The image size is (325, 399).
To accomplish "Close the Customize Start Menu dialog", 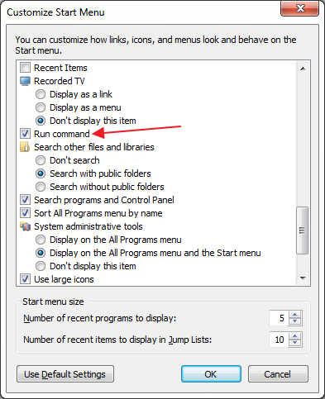I will click(300, 8).
